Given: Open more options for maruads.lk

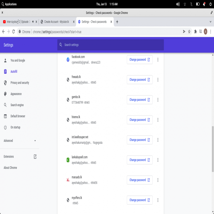Looking at the screenshot, I should [x=158, y=180].
